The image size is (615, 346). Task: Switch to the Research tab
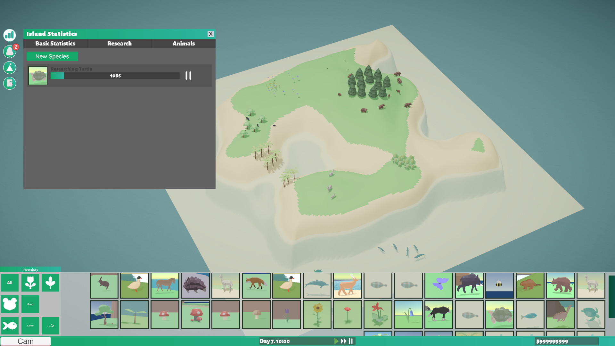click(x=119, y=44)
